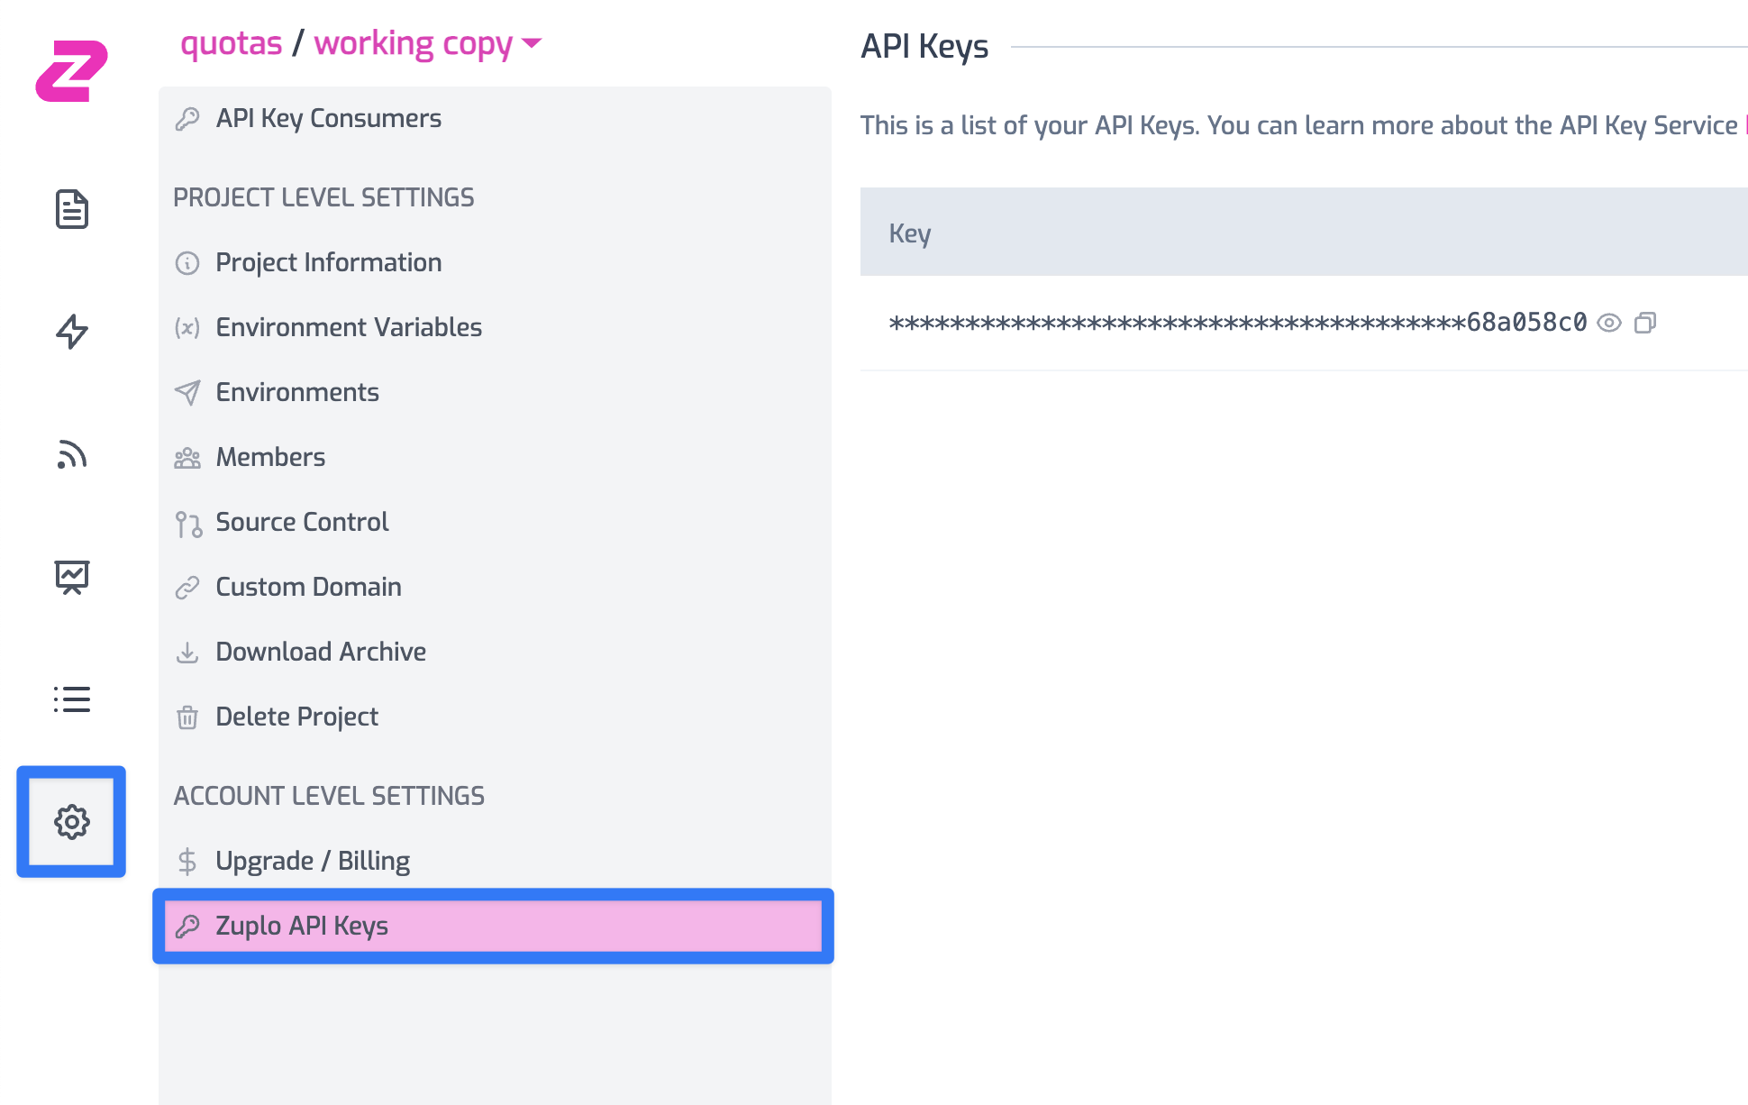Select Delete Project option
1748x1105 pixels.
296,717
